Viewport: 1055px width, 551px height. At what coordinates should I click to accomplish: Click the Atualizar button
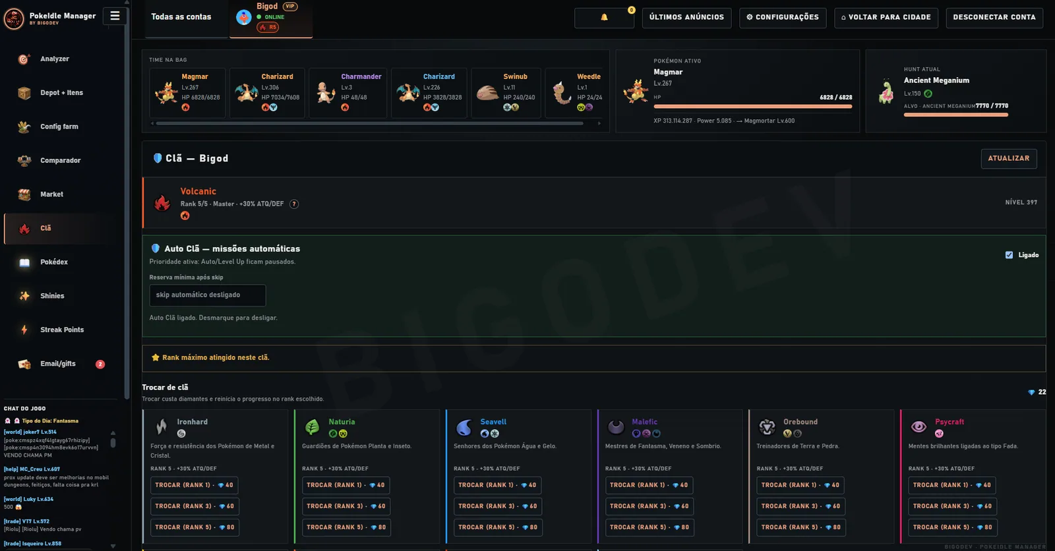1009,159
